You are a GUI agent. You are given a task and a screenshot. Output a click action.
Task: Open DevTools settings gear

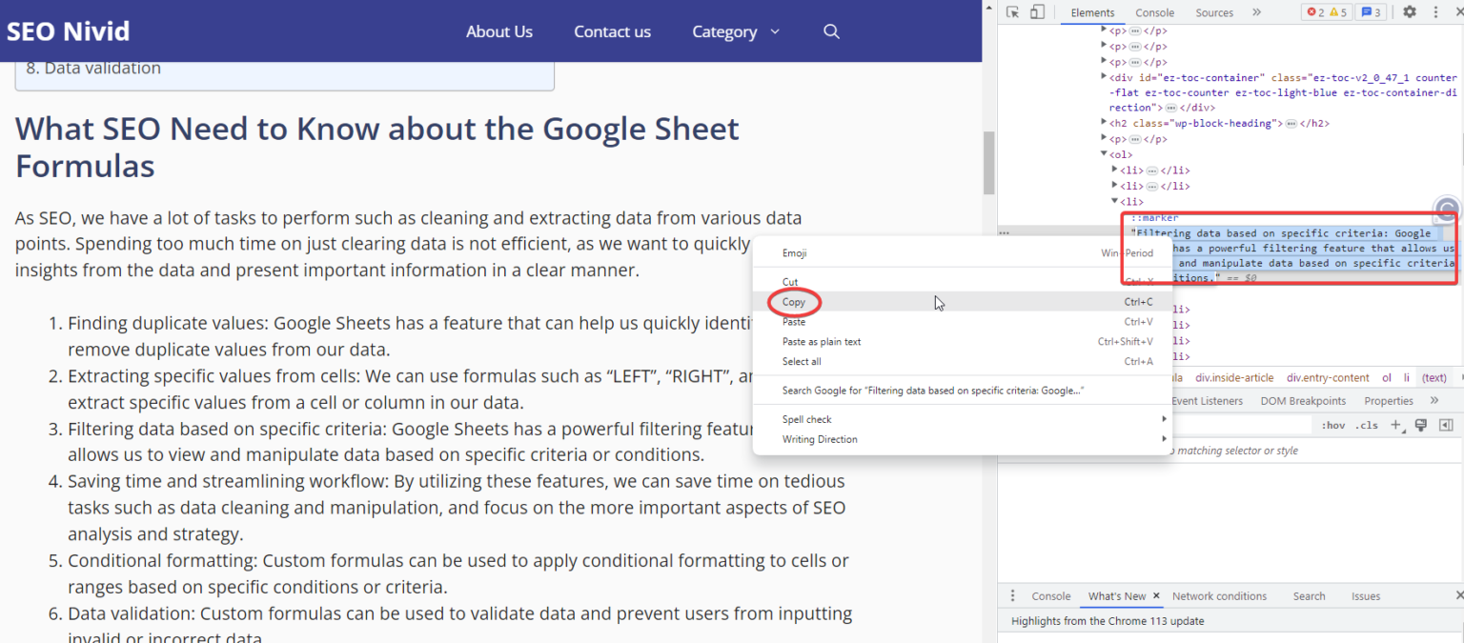coord(1412,11)
